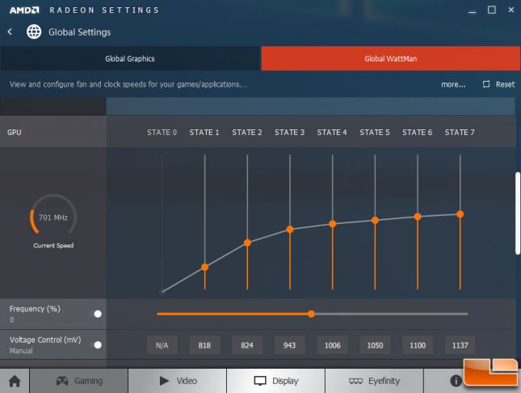521x393 pixels.
Task: Click the Gaming controller icon
Action: [62, 381]
